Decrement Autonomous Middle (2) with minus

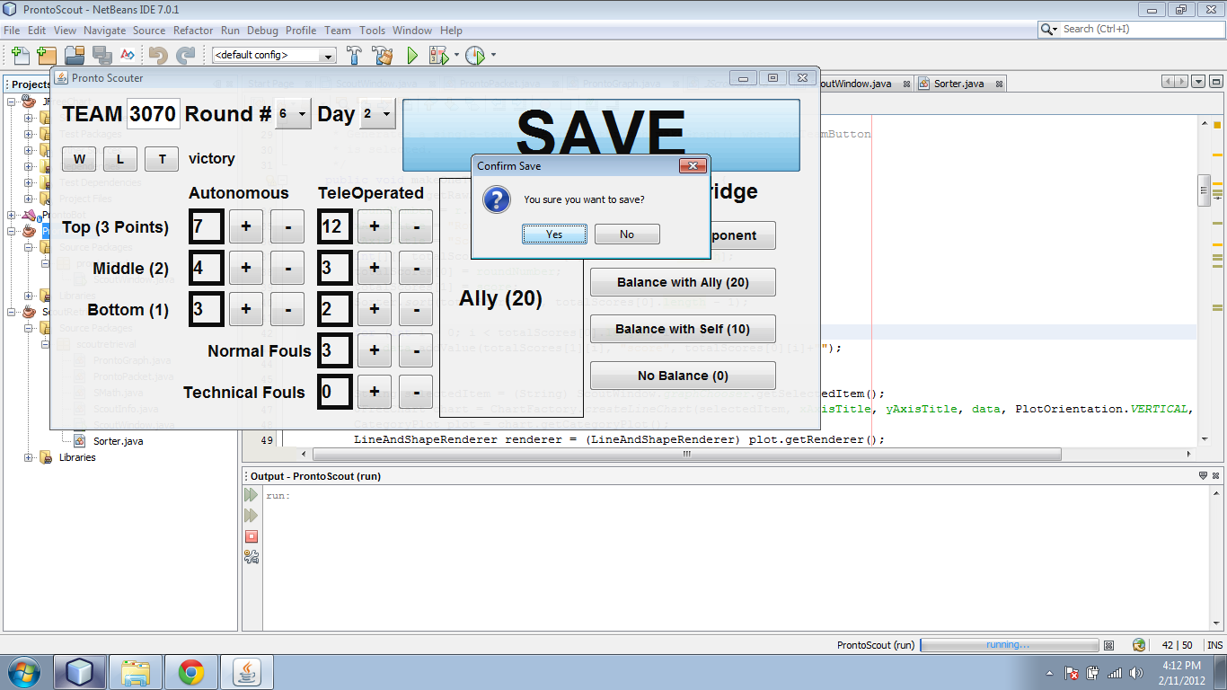(287, 269)
